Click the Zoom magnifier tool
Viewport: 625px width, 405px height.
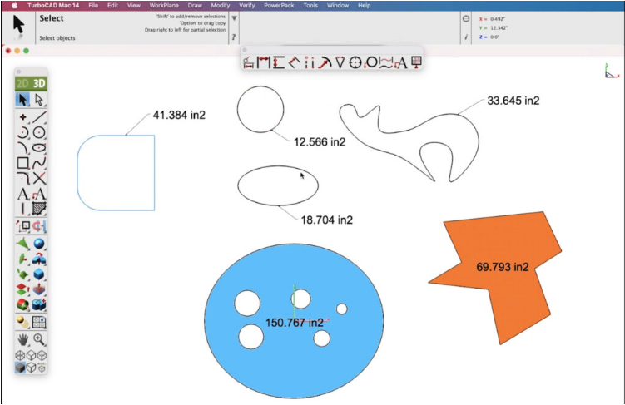(x=39, y=339)
